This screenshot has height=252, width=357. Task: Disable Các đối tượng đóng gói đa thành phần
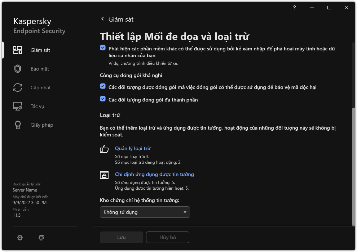click(103, 99)
